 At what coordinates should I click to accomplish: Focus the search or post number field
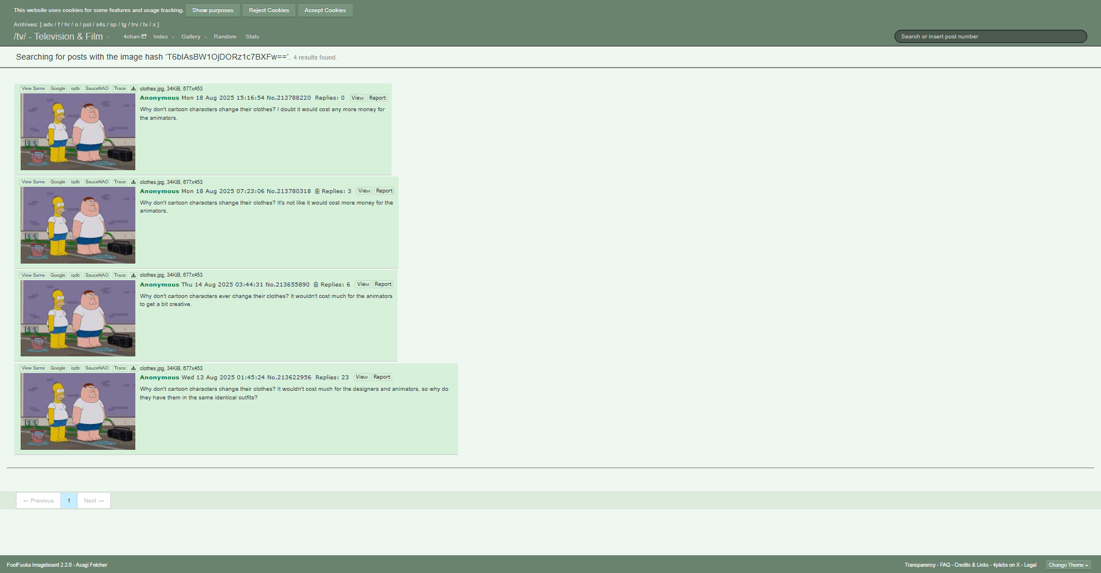(x=990, y=37)
